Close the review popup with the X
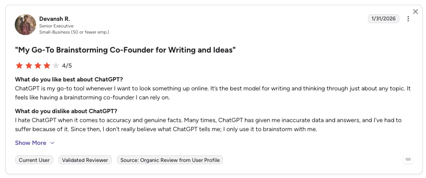Viewport: 426px width, 178px height. pyautogui.click(x=416, y=12)
